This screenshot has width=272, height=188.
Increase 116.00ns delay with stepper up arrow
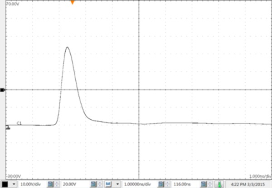pyautogui.click(x=210, y=183)
